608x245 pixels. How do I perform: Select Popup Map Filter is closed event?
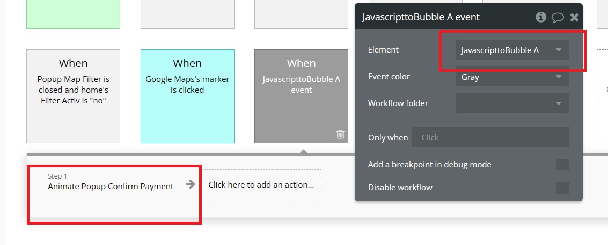[74, 96]
